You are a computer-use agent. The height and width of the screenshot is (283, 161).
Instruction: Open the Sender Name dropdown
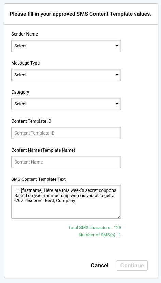coord(66,46)
